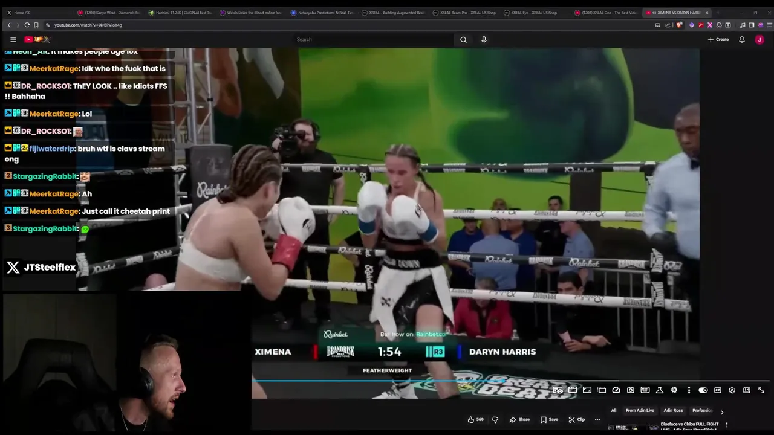The height and width of the screenshot is (435, 774).
Task: Click the pink X extension icon
Action: click(710, 25)
